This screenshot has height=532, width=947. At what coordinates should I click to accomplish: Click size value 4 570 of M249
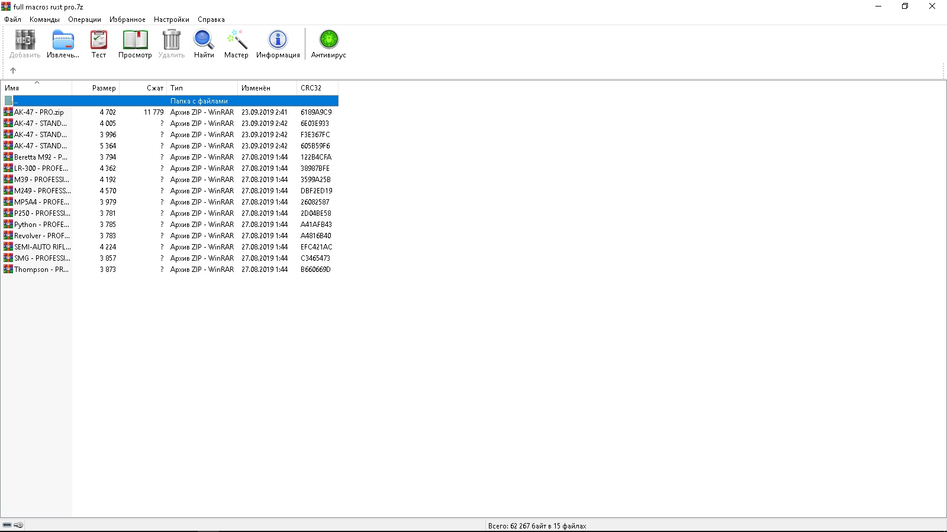108,190
